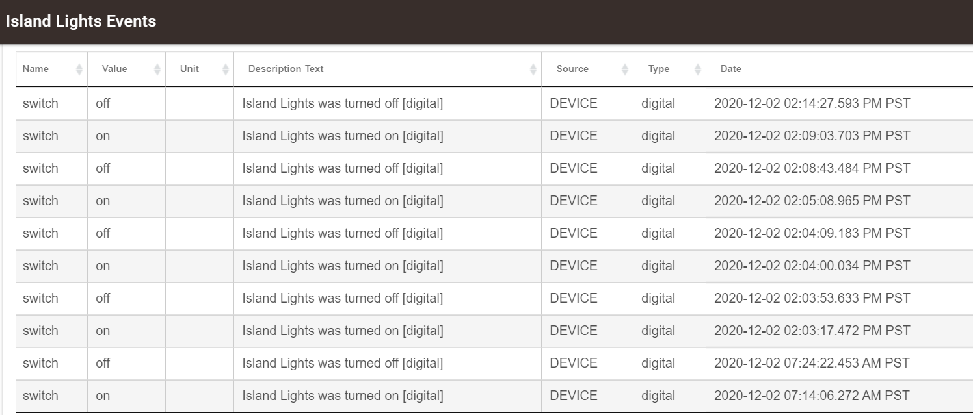Viewport: 973px width, 415px height.
Task: Click the Source header label
Action: click(572, 69)
